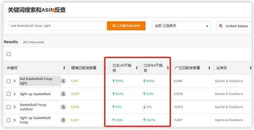Viewport: 254px width, 130px height.
Task: Click the keyword search input field
Action: pos(57,26)
